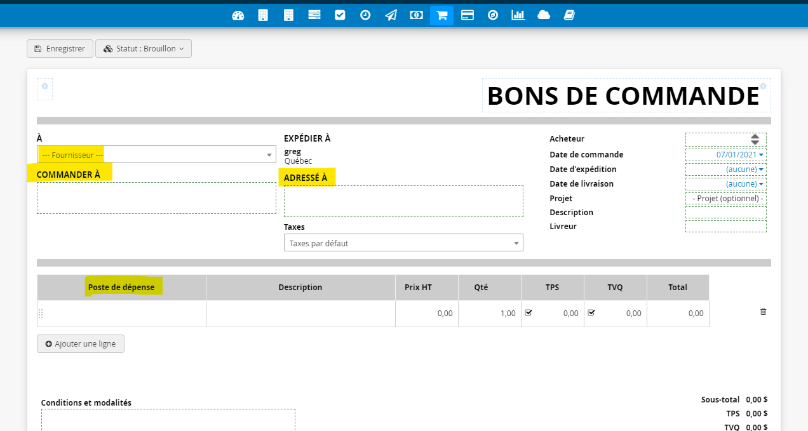Viewport: 808px width, 431px height.
Task: Open the banknote money icon in toolbar
Action: 416,15
